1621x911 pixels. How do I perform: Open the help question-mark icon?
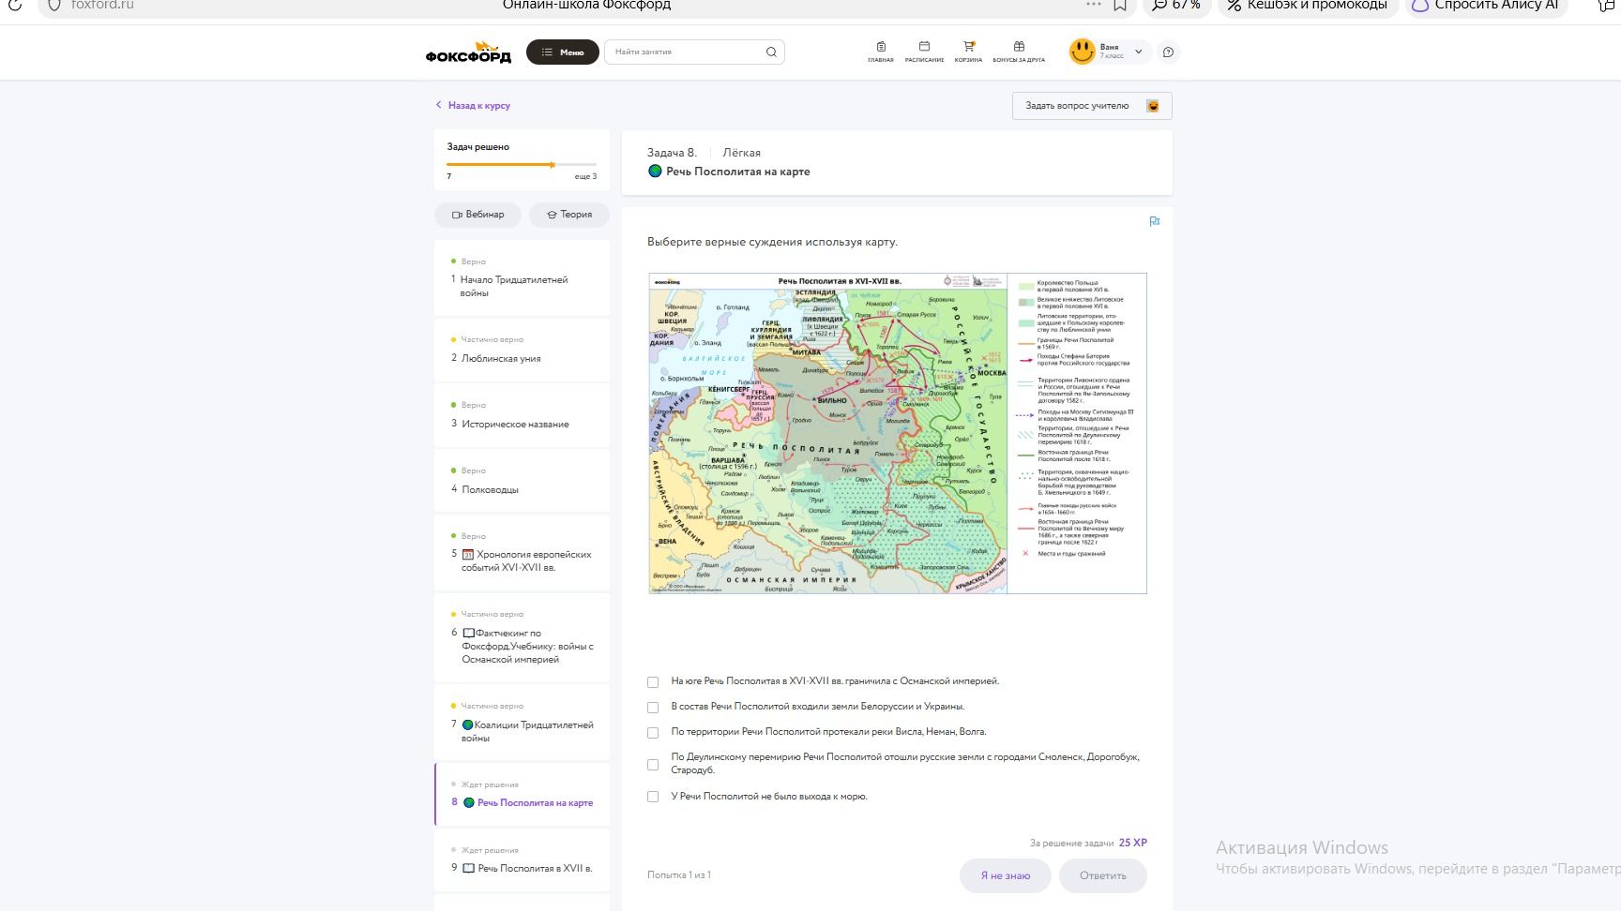[1168, 52]
